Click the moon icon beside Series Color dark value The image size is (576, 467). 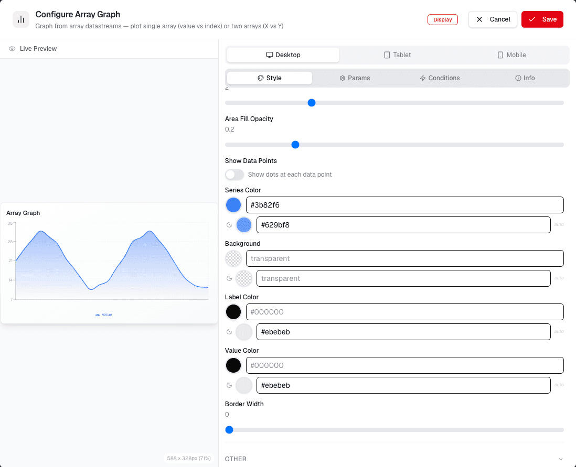(229, 225)
